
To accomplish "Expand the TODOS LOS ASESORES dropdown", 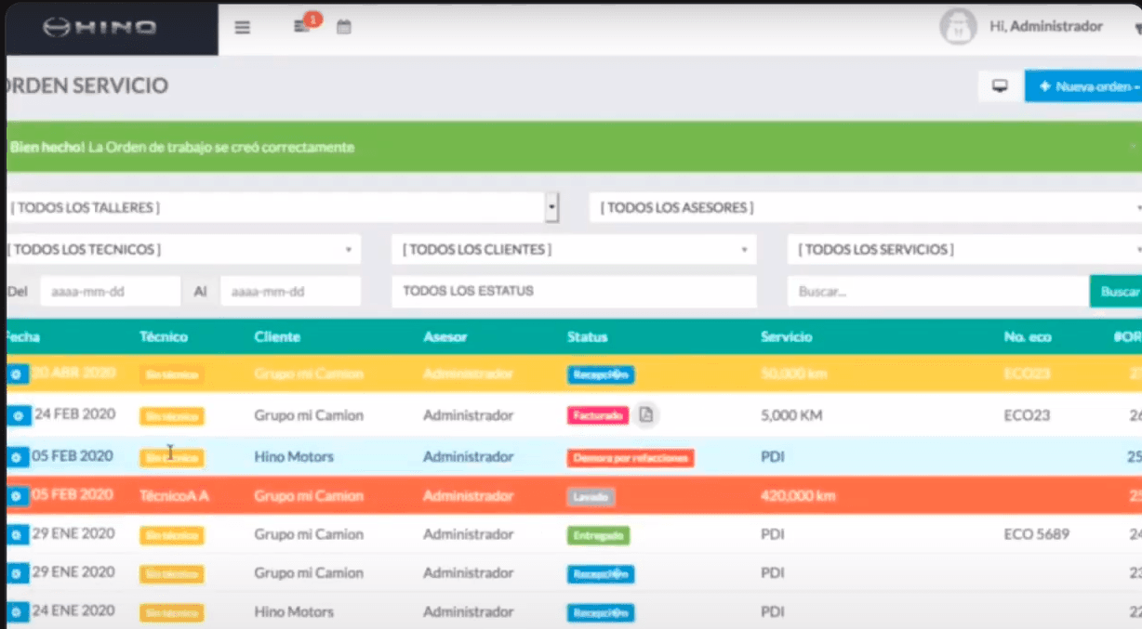I will pyautogui.click(x=865, y=208).
